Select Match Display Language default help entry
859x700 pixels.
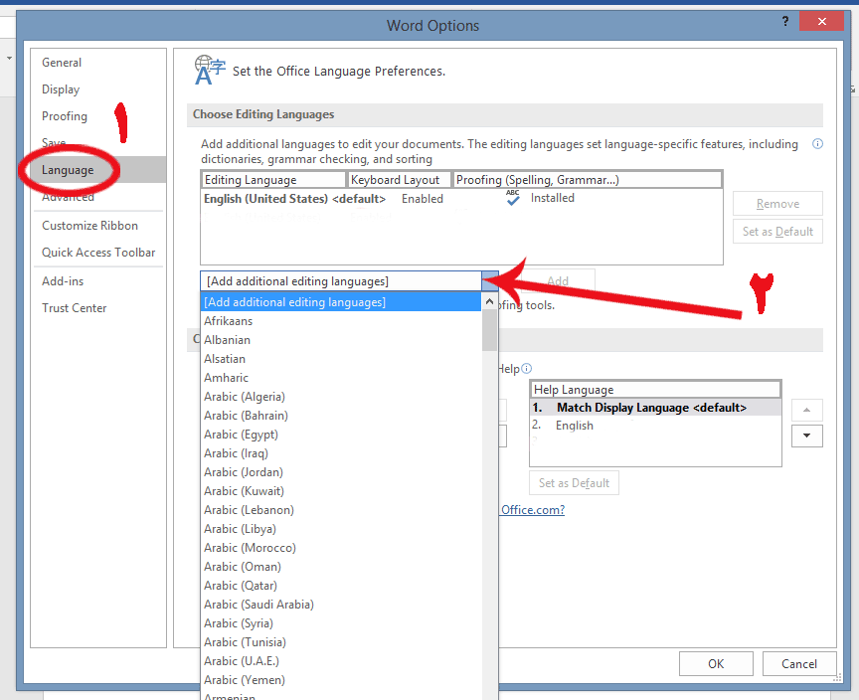tap(655, 408)
